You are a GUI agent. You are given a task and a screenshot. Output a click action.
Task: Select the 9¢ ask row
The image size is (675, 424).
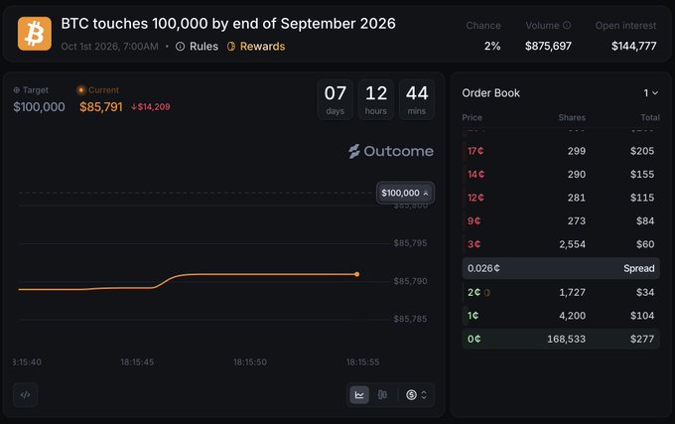tap(561, 220)
